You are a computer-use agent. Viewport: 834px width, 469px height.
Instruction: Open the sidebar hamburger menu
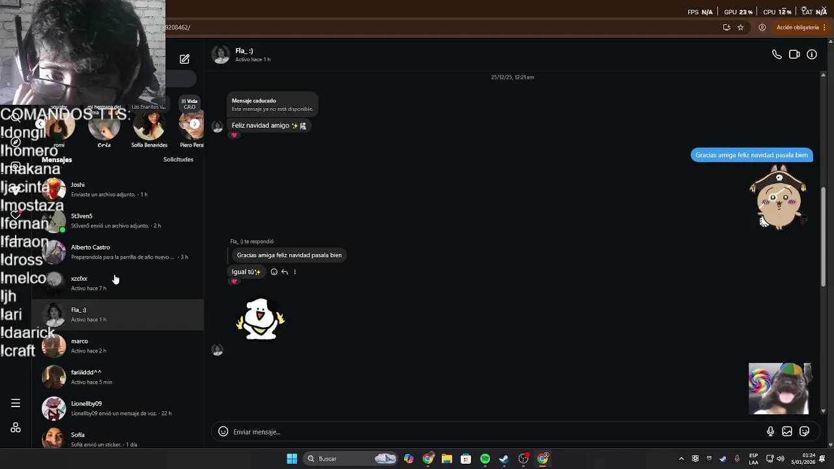(x=16, y=403)
